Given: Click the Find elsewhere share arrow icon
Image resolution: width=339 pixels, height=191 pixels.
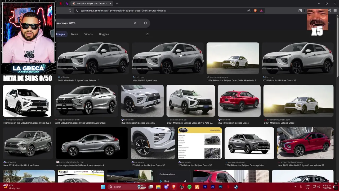Looking at the screenshot, I should pyautogui.click(x=185, y=181).
